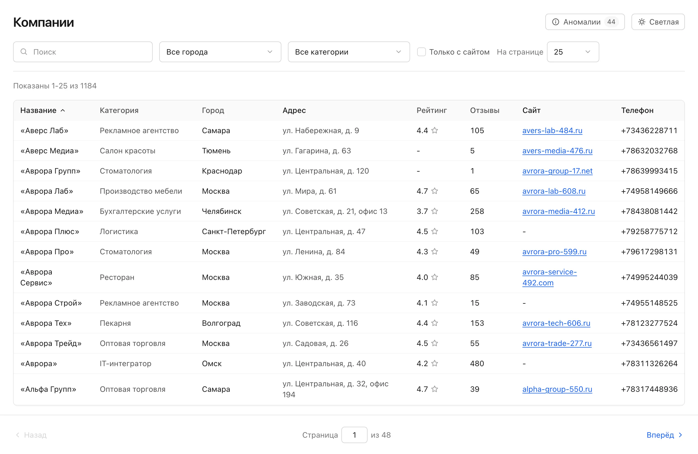This screenshot has width=698, height=454.
Task: Sort the table by Город column
Action: coord(213,110)
